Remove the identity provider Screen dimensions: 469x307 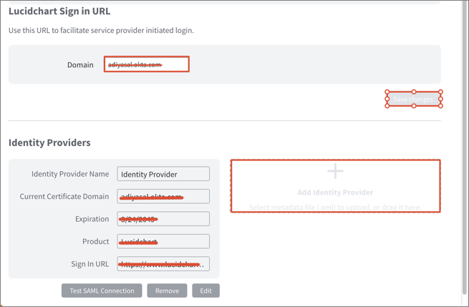(x=167, y=291)
